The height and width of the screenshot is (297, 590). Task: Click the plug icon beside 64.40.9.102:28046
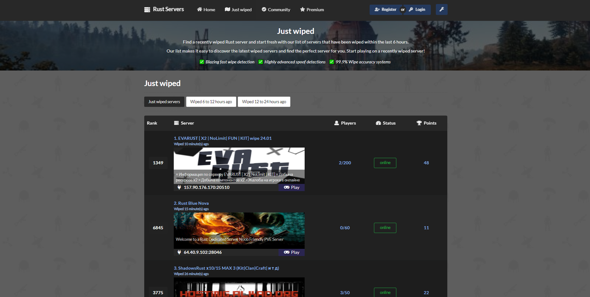(x=179, y=252)
